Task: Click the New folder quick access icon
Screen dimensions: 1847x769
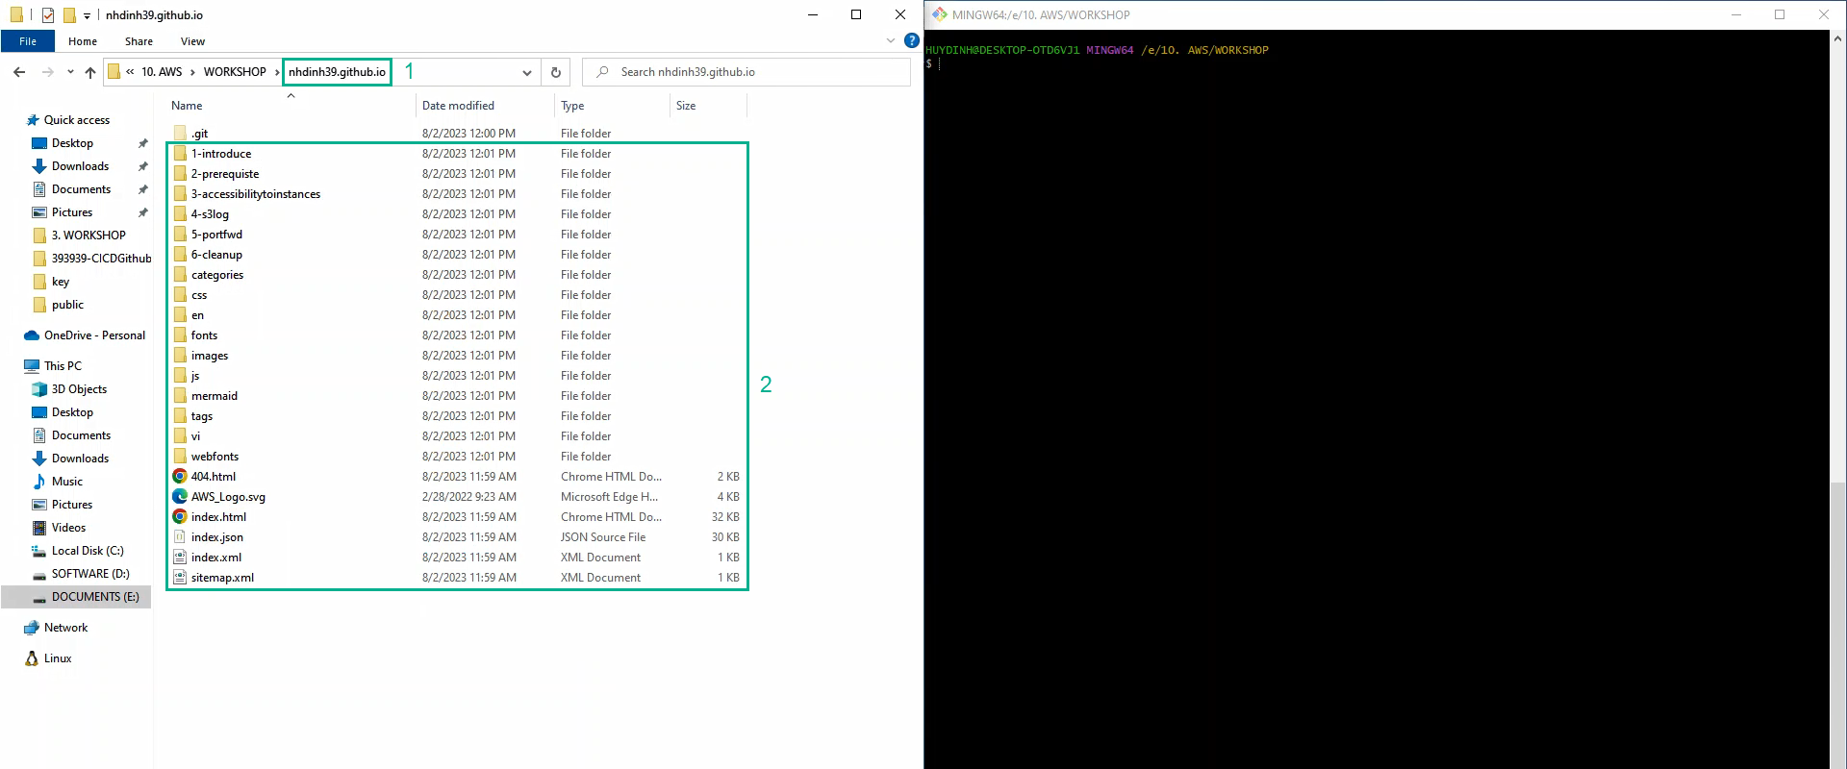Action: pyautogui.click(x=69, y=15)
